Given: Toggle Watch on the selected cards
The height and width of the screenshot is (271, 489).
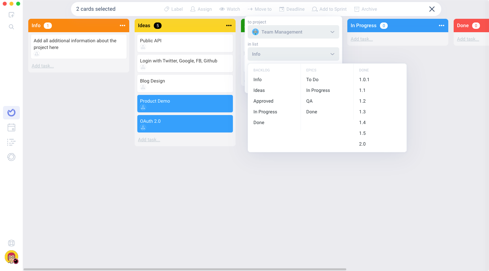Looking at the screenshot, I should [230, 9].
